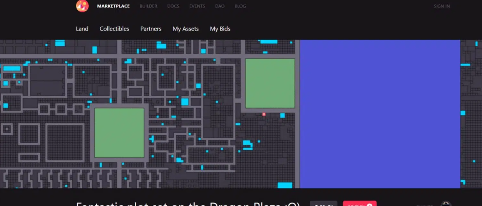Go to the My Bids tab
This screenshot has width=482, height=206.
click(220, 29)
